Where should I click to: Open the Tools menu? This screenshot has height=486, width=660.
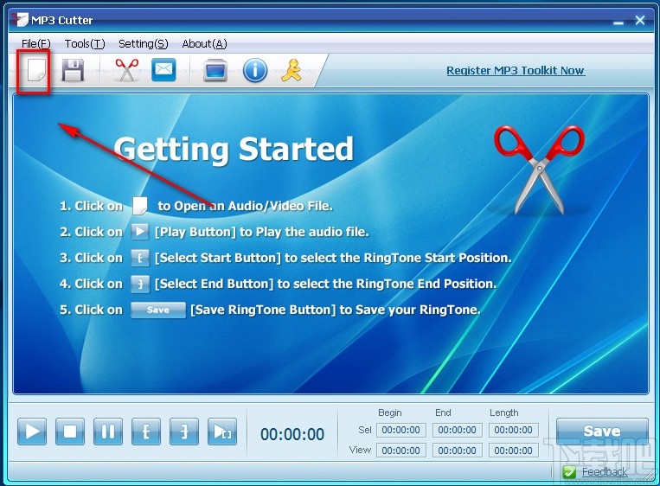[85, 44]
